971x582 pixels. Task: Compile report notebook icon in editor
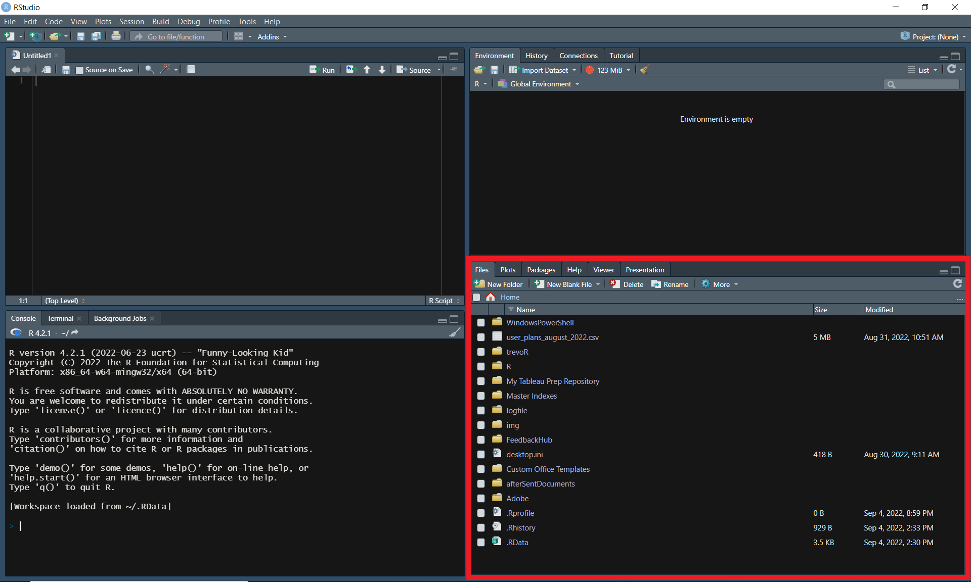pyautogui.click(x=191, y=69)
